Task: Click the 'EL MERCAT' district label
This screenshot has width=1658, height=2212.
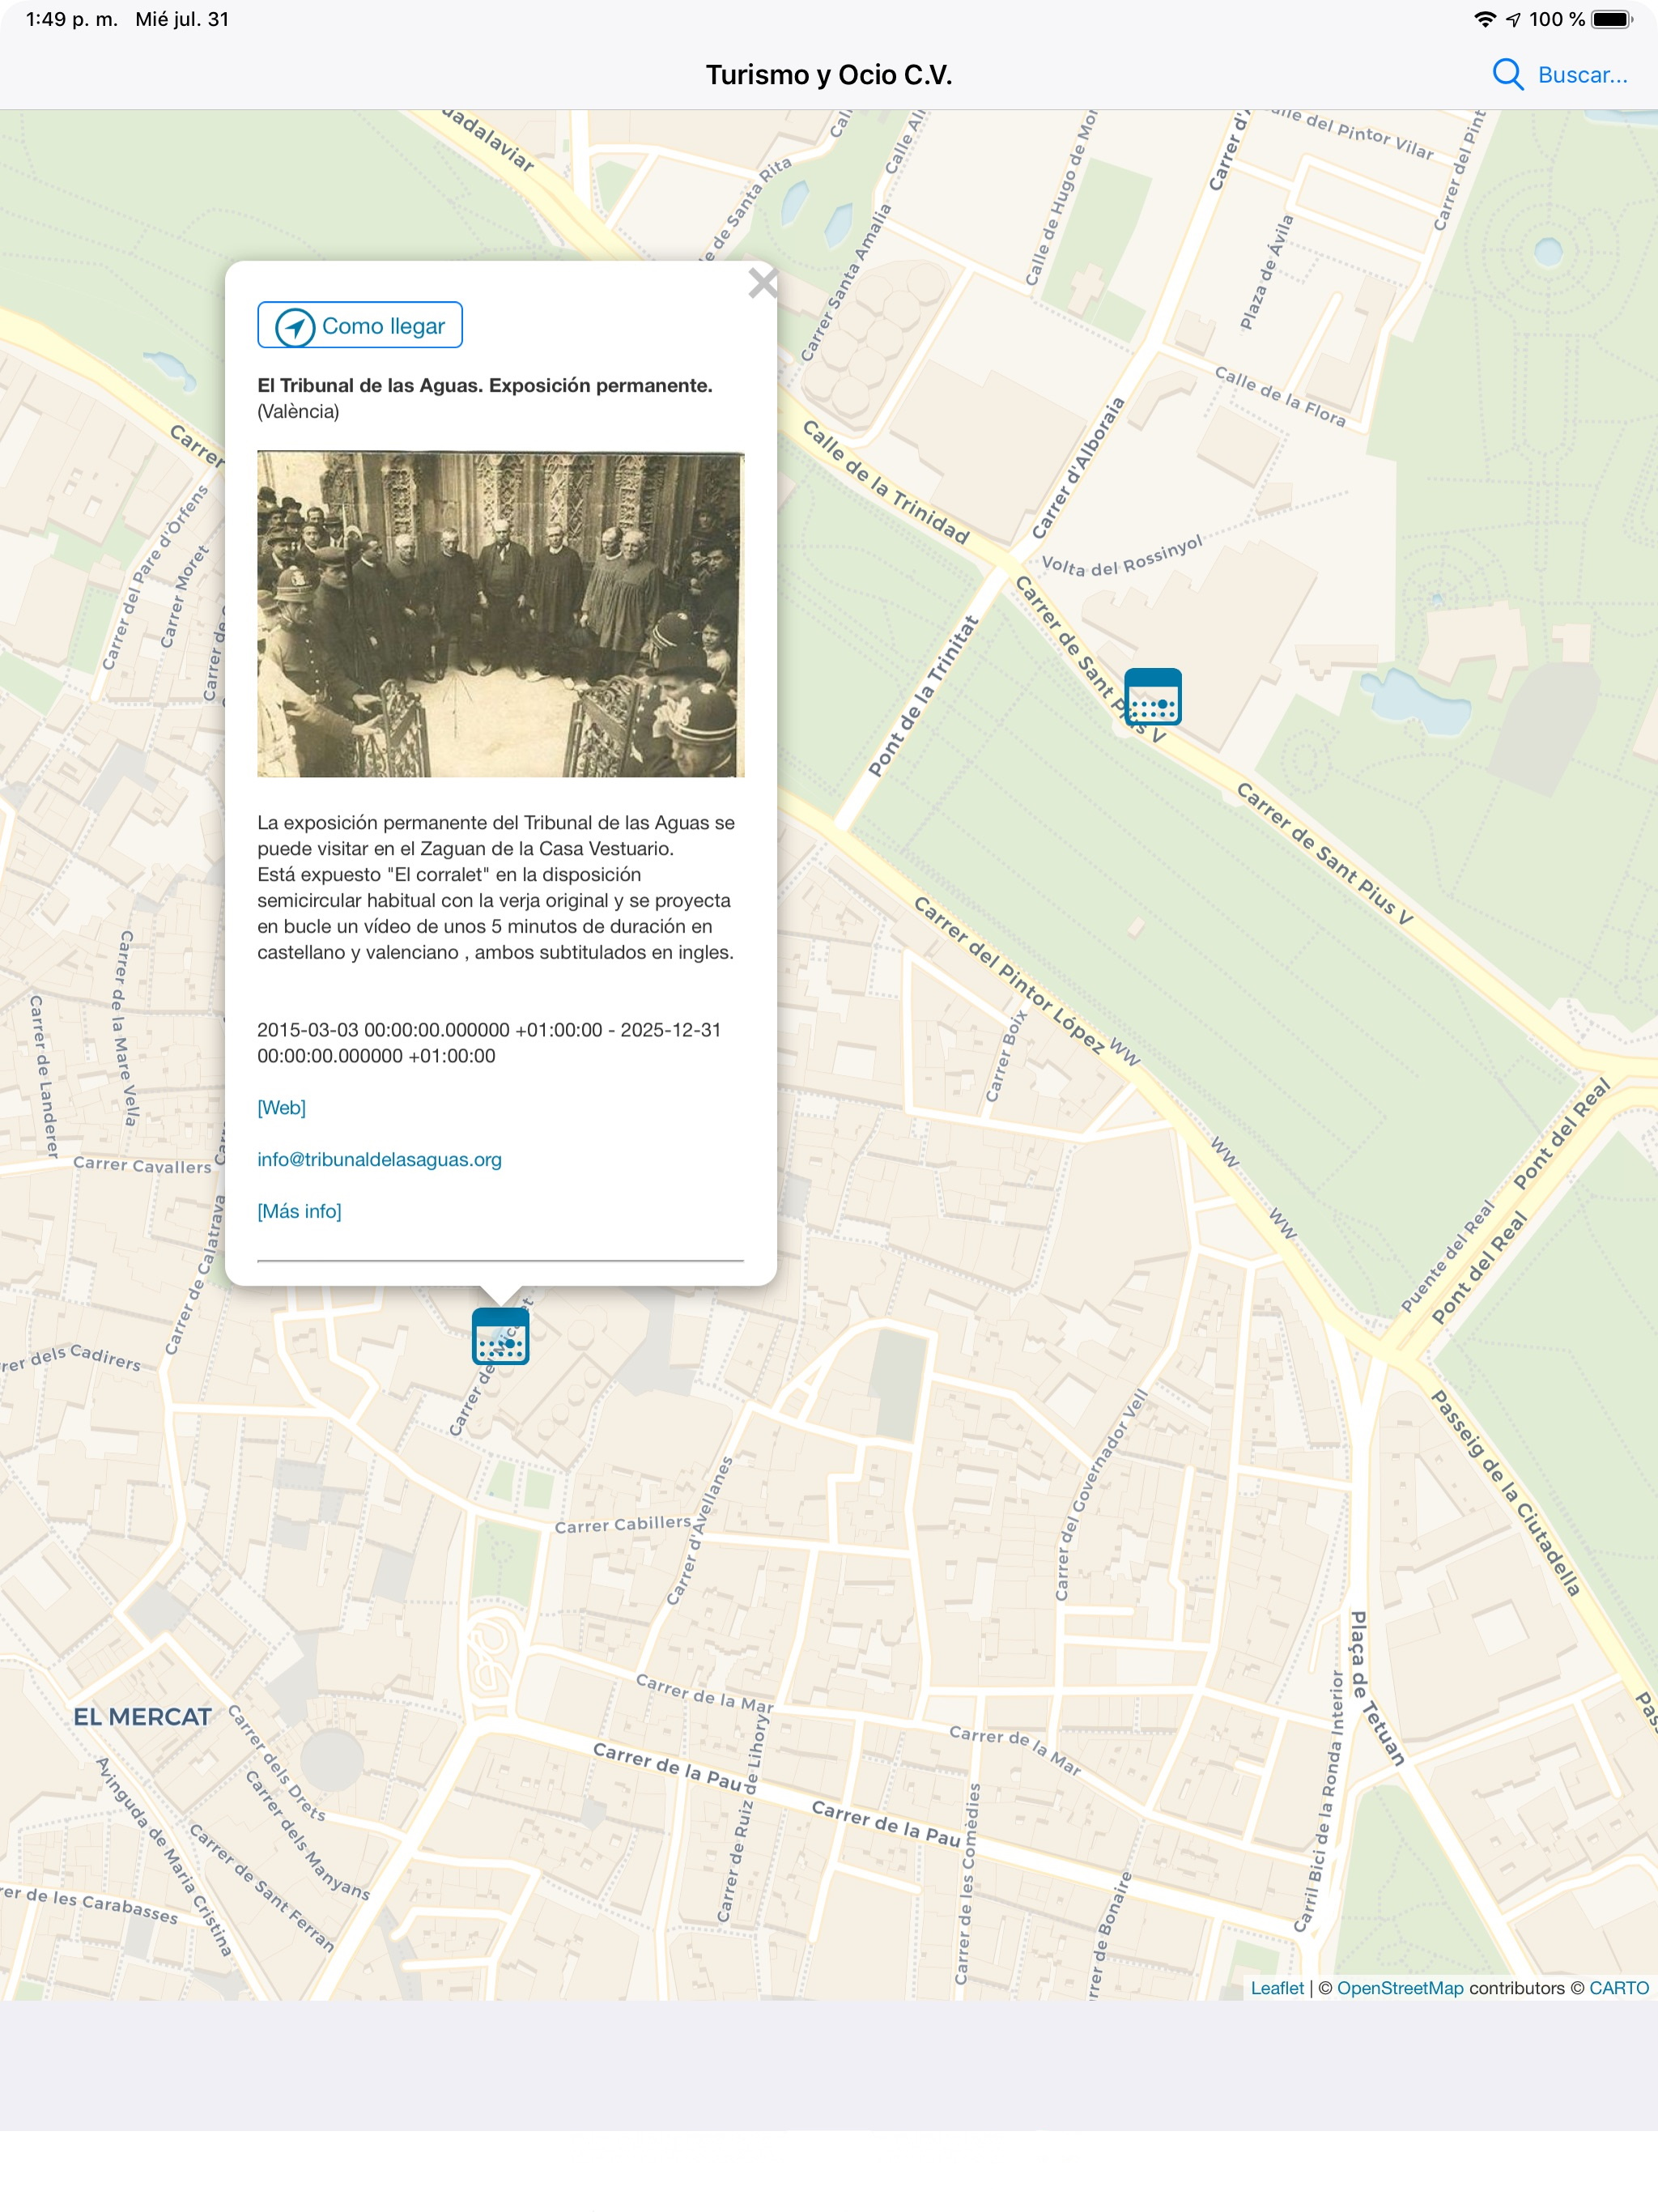Action: point(142,1717)
